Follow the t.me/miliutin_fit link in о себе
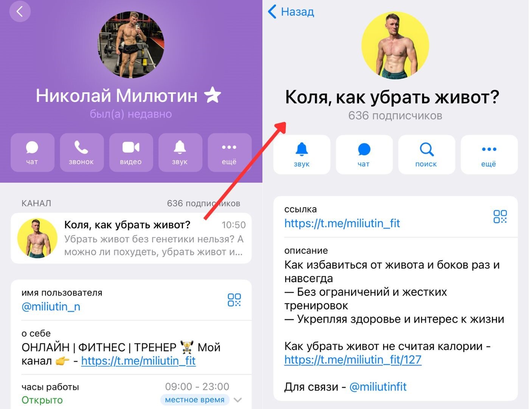The image size is (529, 409). 138,361
